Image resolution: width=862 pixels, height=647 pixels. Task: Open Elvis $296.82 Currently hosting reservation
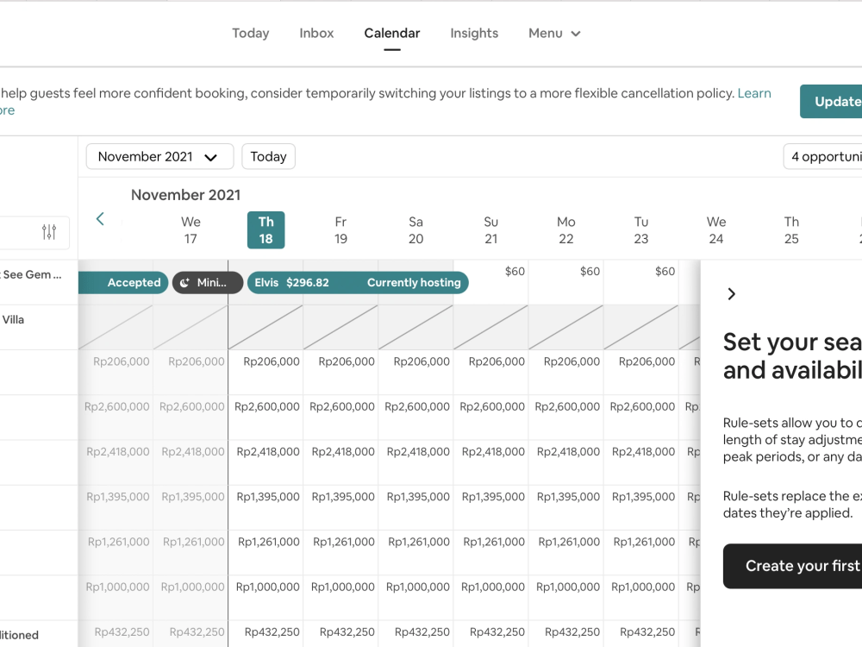[x=358, y=283]
